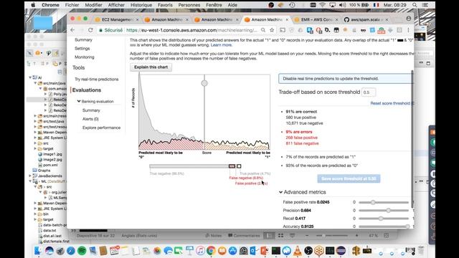Launch Spotify from the Dock
Screen dimensions: 459x258
coord(82,251)
